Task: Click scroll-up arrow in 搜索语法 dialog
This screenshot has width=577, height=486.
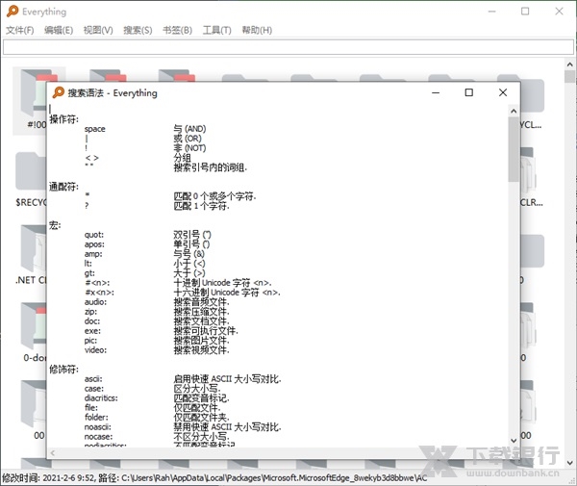Action: pyautogui.click(x=514, y=111)
